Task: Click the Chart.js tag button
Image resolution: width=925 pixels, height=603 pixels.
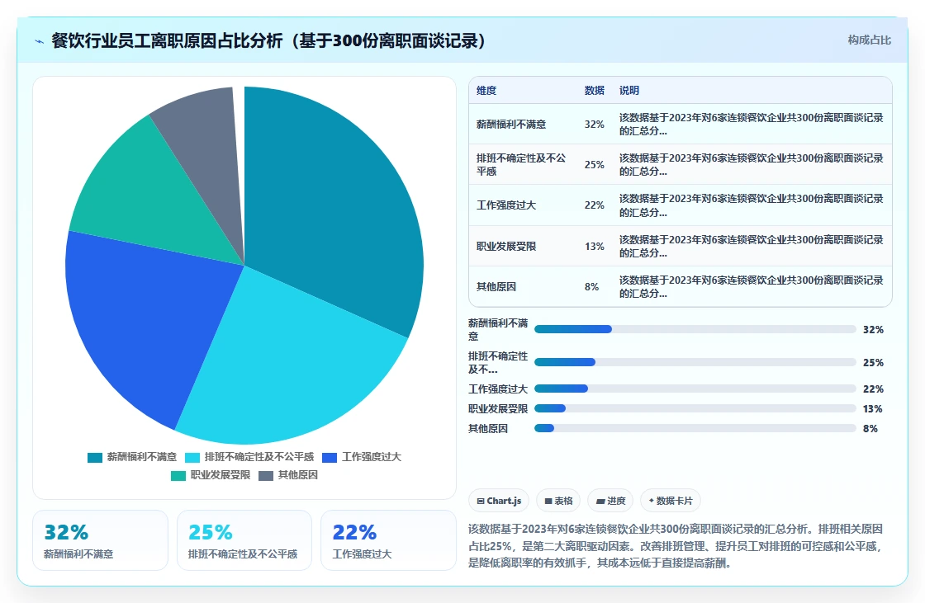Action: click(x=499, y=501)
